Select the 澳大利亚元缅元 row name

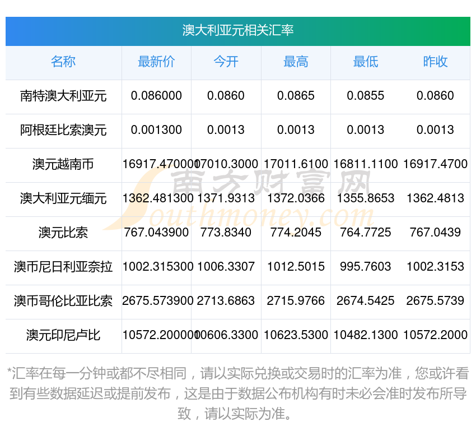(x=63, y=198)
